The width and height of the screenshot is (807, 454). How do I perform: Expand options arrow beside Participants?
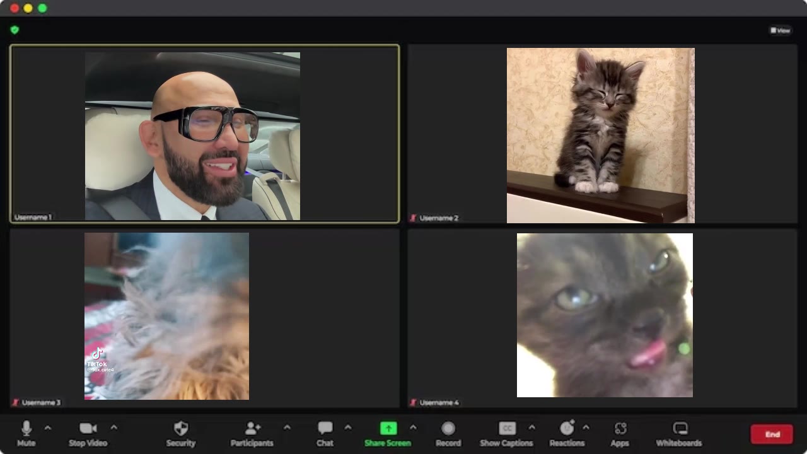(x=287, y=428)
